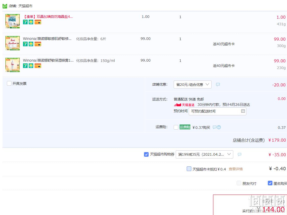The height and width of the screenshot is (215, 287).
Task: Open the question mark help for 运费险
Action: [x=219, y=127]
